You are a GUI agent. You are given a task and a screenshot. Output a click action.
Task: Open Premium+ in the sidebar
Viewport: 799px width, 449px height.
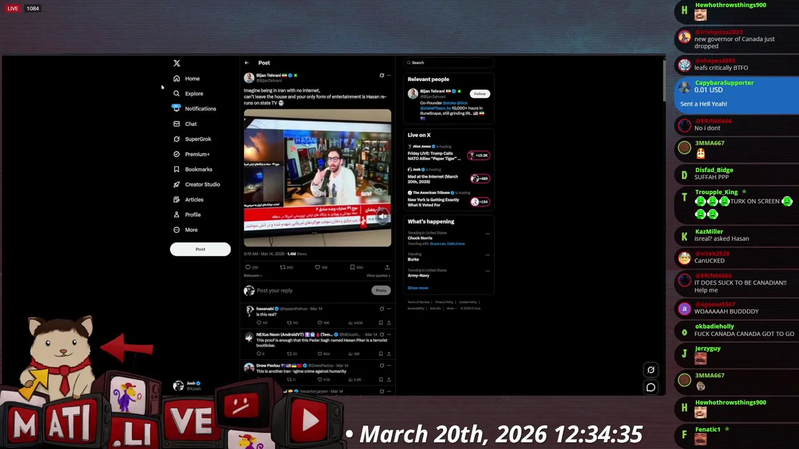coord(191,154)
